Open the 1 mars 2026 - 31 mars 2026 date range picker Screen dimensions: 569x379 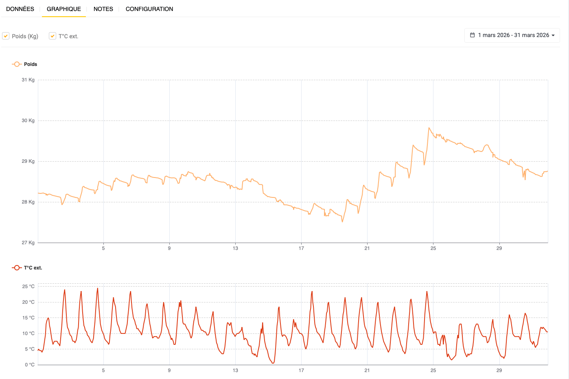pos(512,35)
